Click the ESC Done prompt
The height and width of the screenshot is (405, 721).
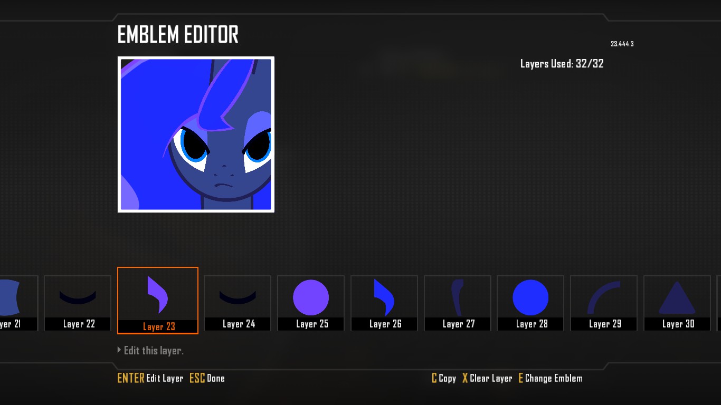207,378
